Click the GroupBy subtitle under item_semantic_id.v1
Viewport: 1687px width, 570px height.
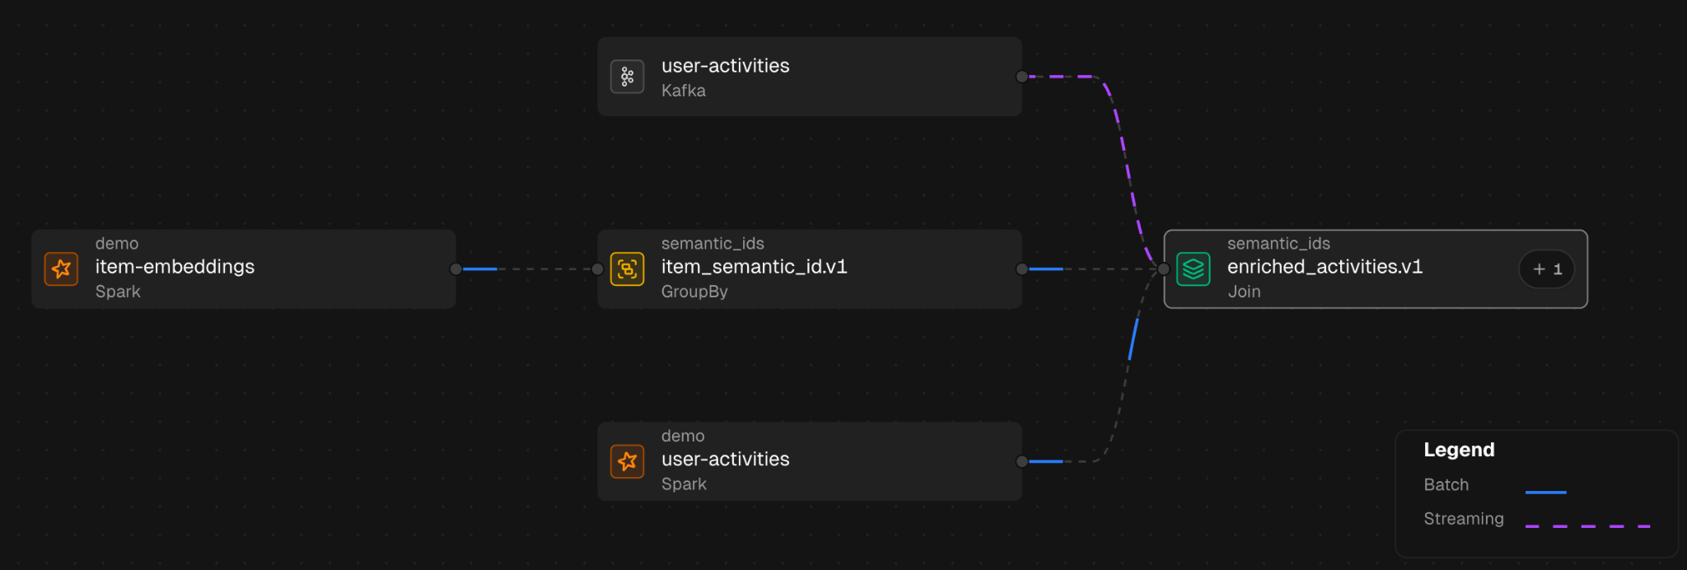click(x=694, y=292)
